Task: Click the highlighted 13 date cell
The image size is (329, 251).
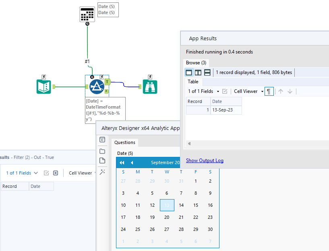Action: point(167,205)
